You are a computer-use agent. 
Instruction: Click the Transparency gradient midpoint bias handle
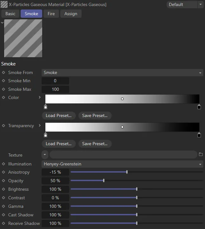122,127
